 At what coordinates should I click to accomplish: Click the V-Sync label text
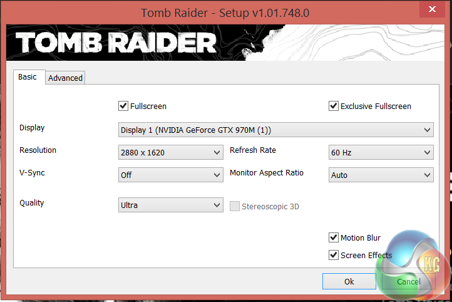pos(32,173)
